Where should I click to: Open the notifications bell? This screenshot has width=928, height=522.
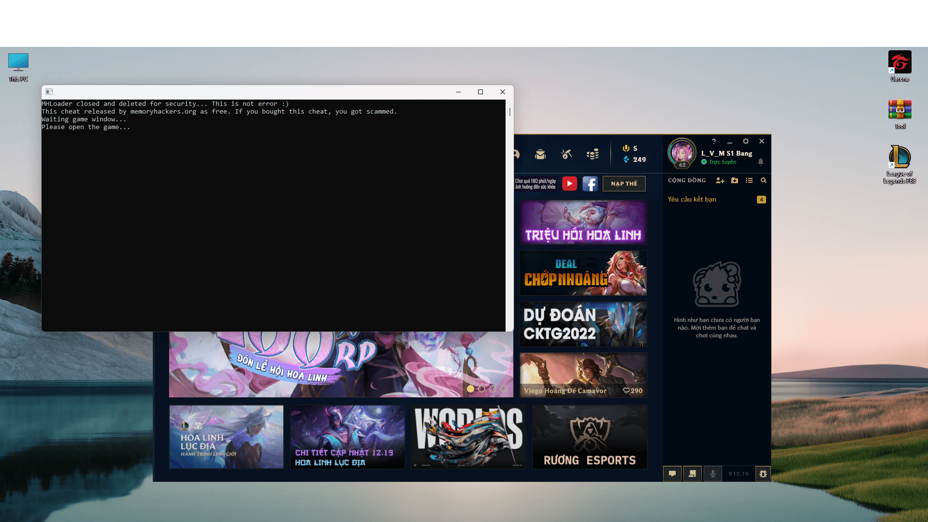pos(761,161)
